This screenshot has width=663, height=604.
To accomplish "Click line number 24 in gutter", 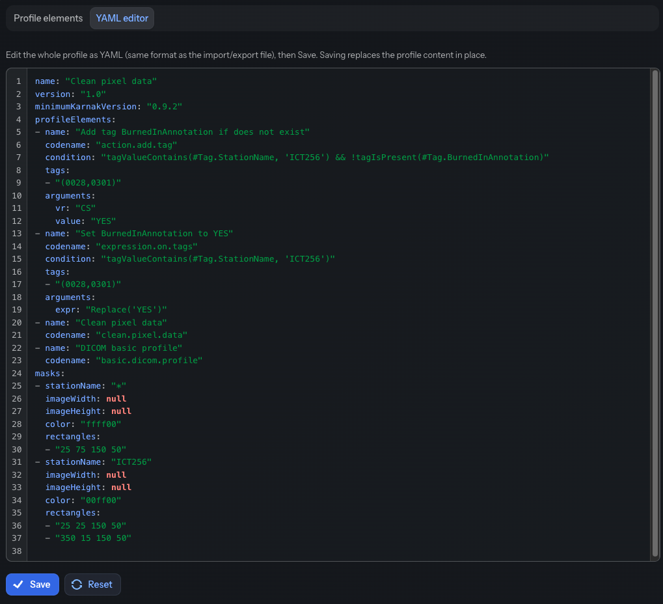I will click(x=16, y=373).
